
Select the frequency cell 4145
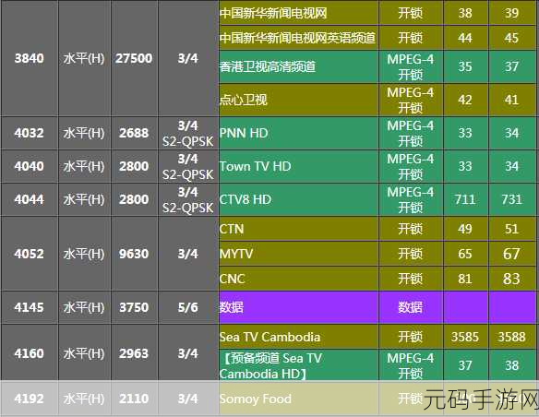click(30, 307)
